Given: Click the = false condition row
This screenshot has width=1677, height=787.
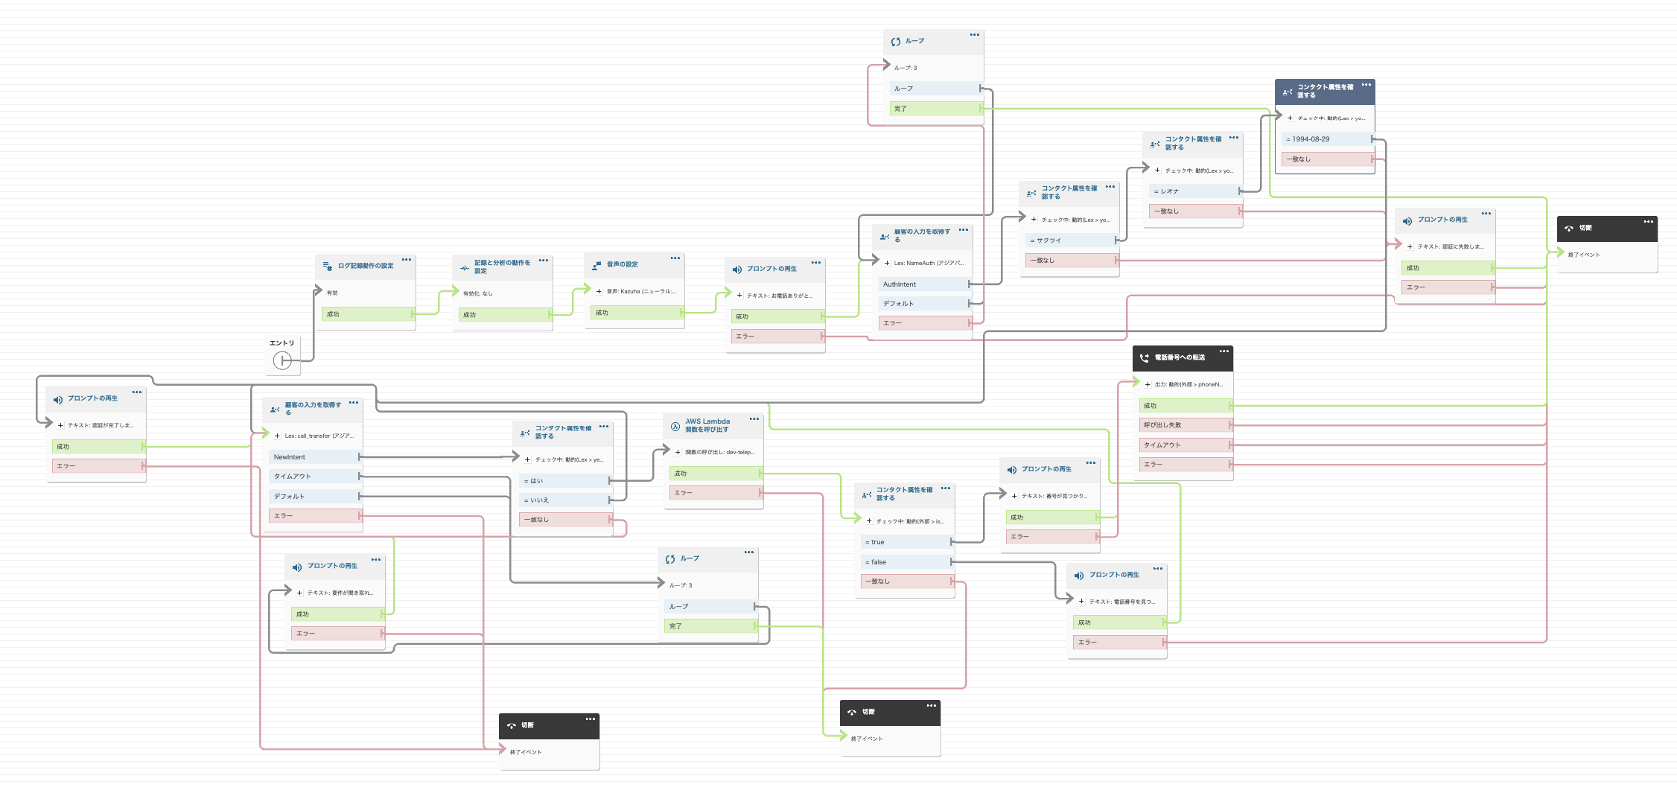Looking at the screenshot, I should 907,562.
